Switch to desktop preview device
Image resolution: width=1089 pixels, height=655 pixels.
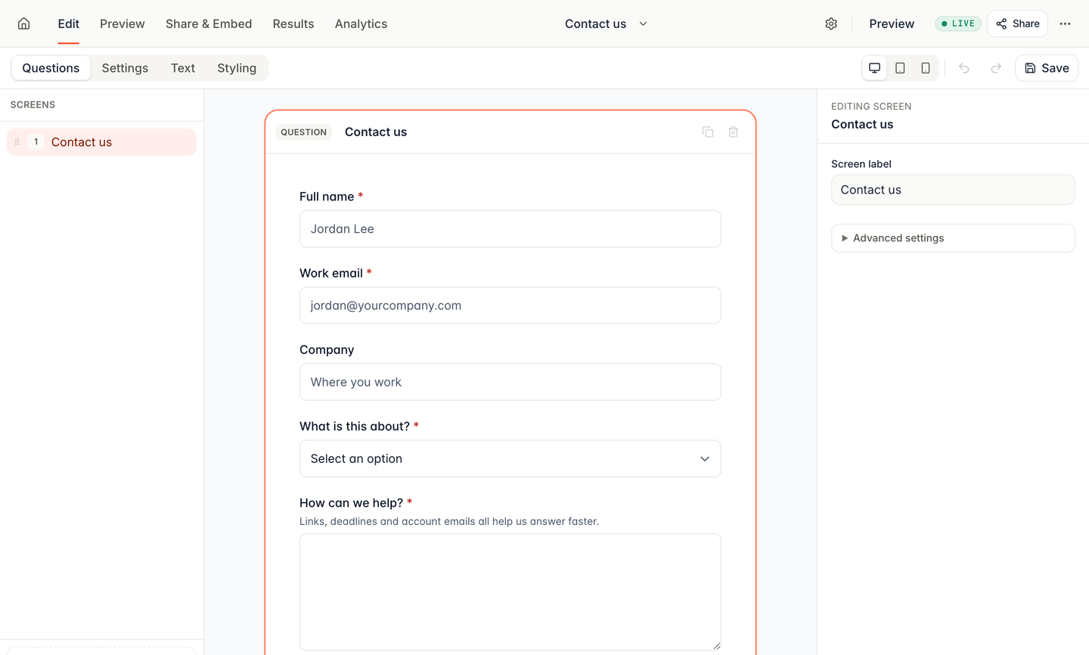874,68
